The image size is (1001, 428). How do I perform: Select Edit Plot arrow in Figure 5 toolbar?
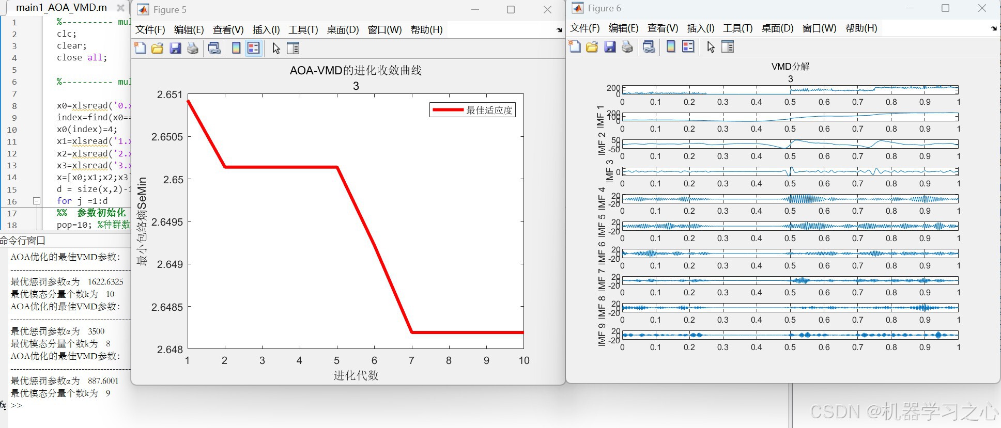pos(276,49)
